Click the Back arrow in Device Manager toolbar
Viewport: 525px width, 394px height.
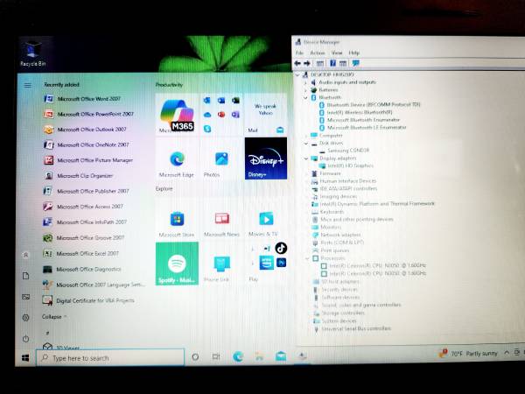pos(297,63)
